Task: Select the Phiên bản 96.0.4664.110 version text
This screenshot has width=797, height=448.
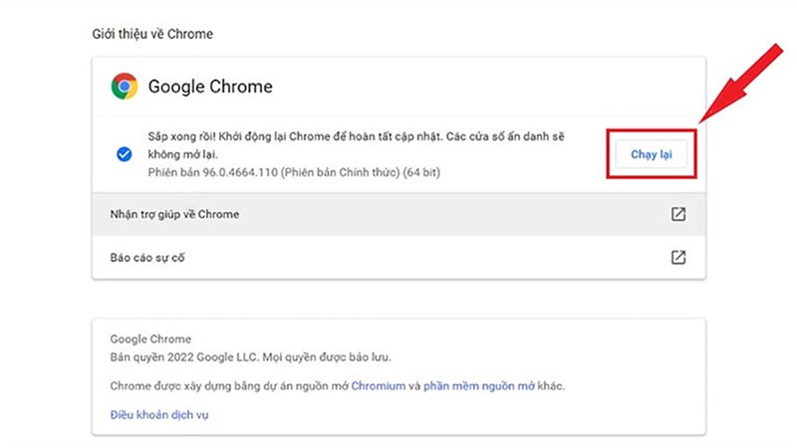Action: coord(294,172)
